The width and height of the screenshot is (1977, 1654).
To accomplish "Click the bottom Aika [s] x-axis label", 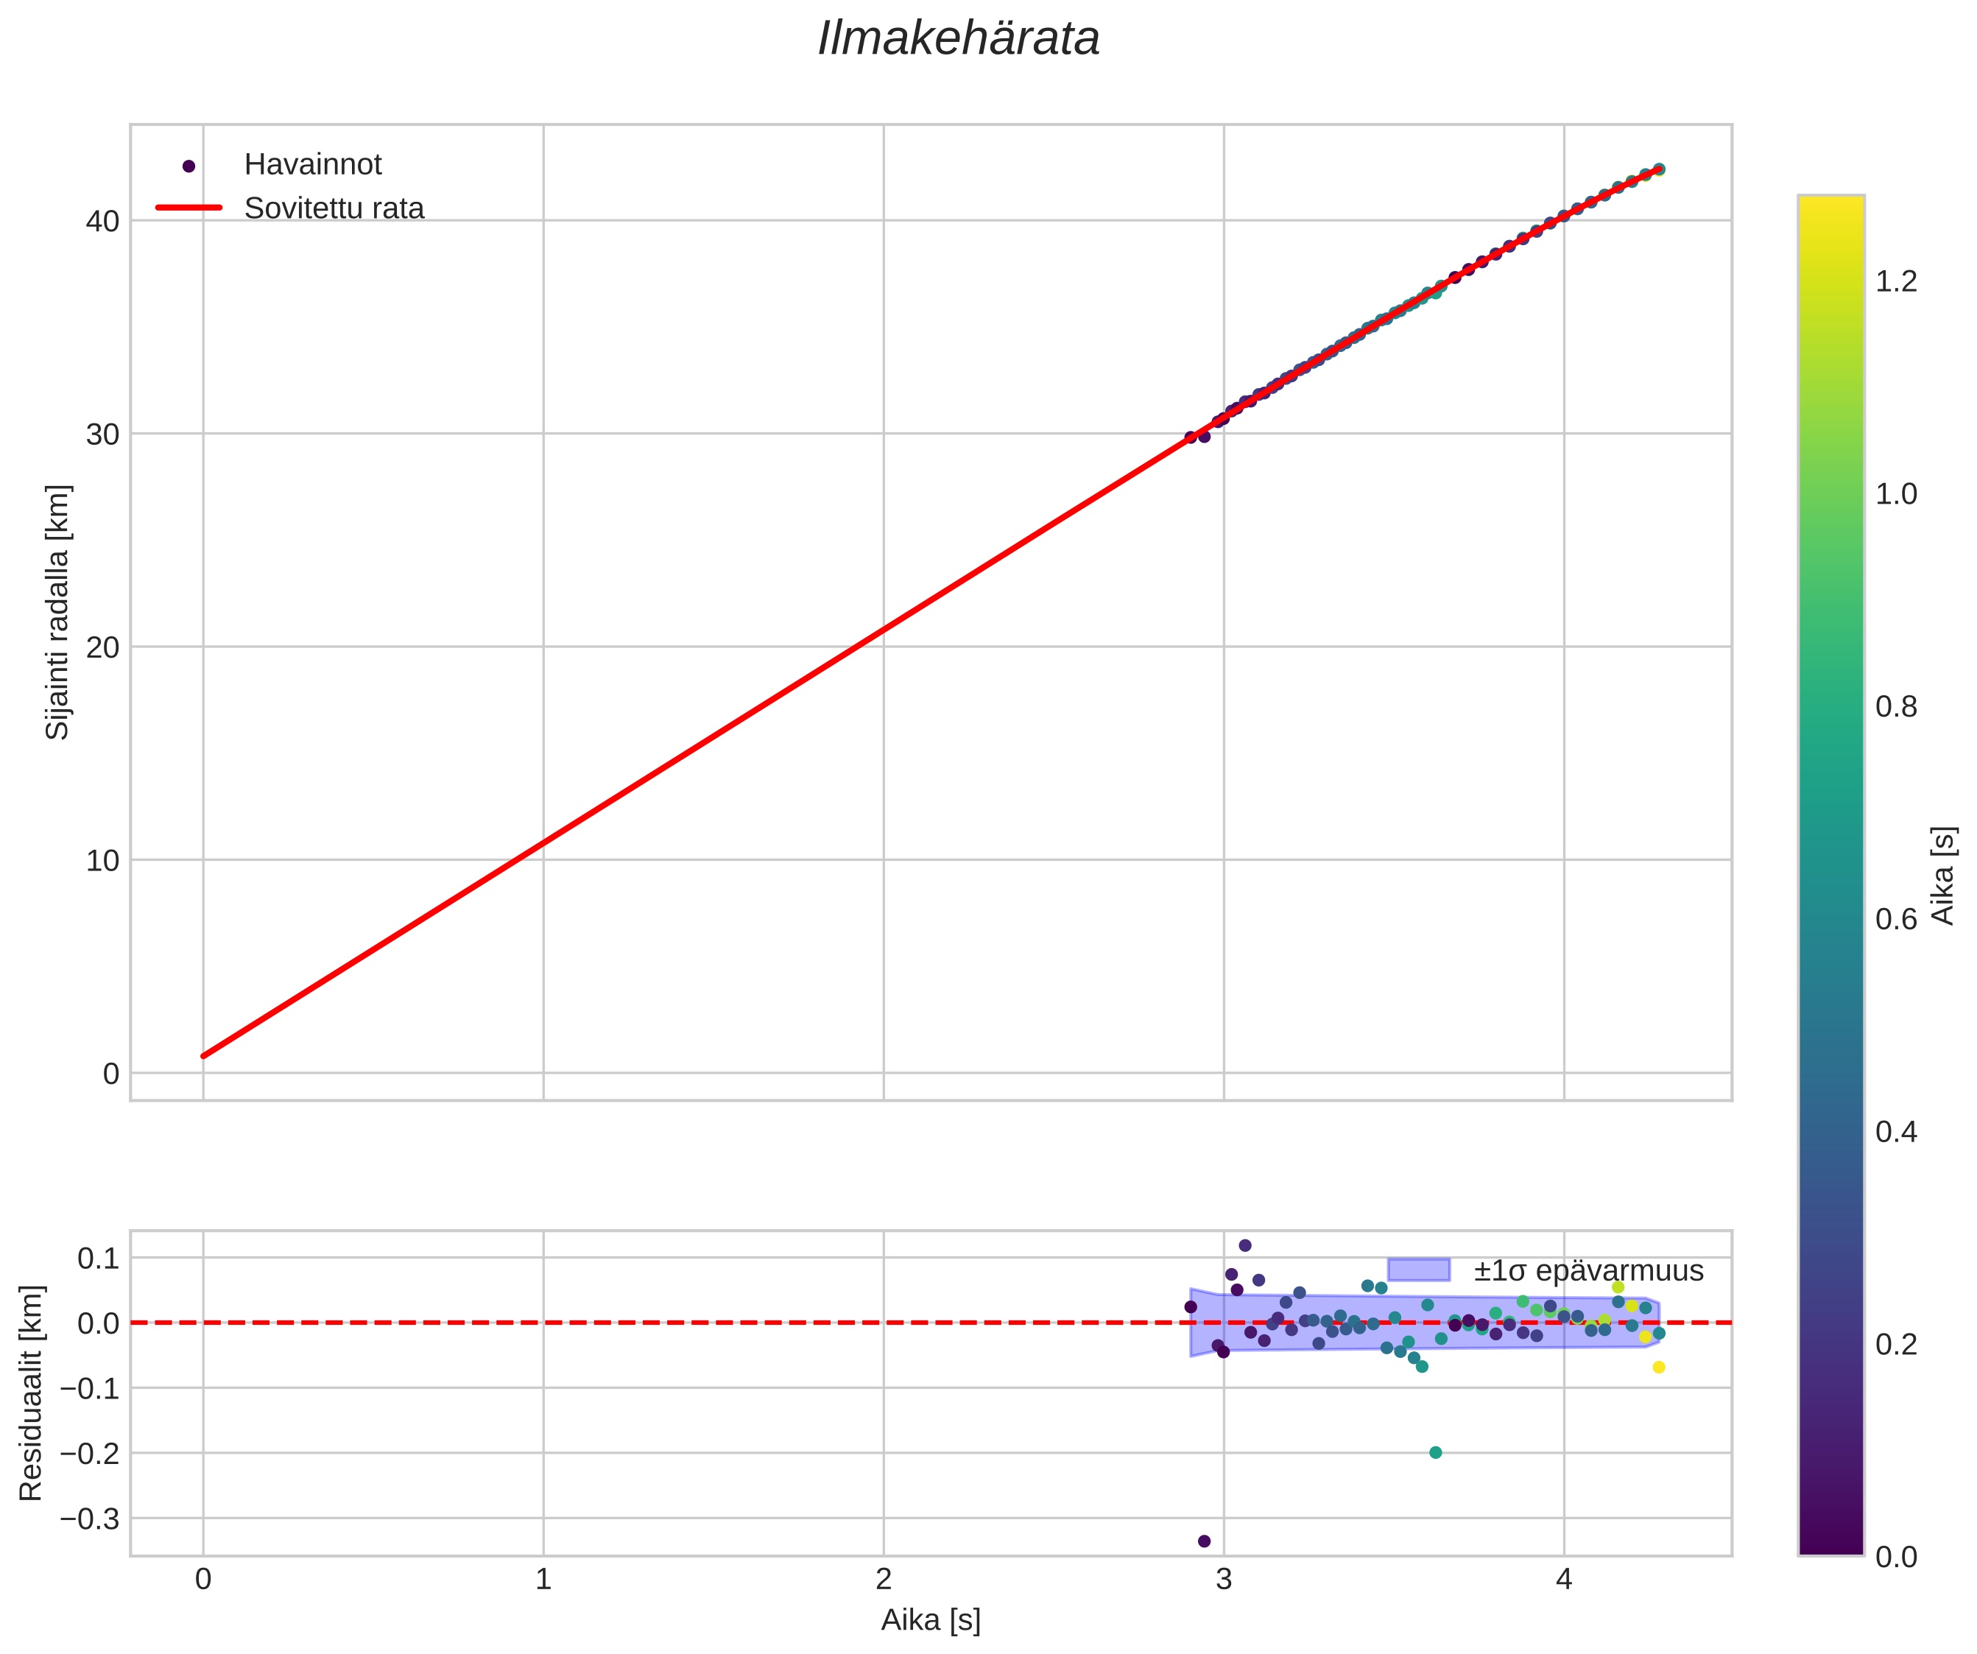I will click(x=930, y=1620).
